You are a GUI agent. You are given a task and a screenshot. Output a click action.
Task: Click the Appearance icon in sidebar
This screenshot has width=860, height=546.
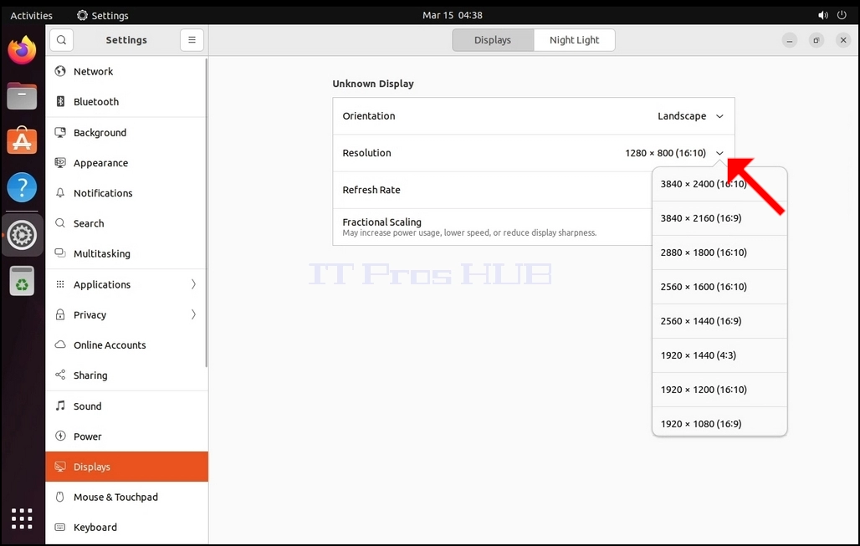pyautogui.click(x=60, y=163)
